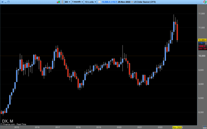Click the 25-Nov-2022 date in the toolbar

[124, 2]
